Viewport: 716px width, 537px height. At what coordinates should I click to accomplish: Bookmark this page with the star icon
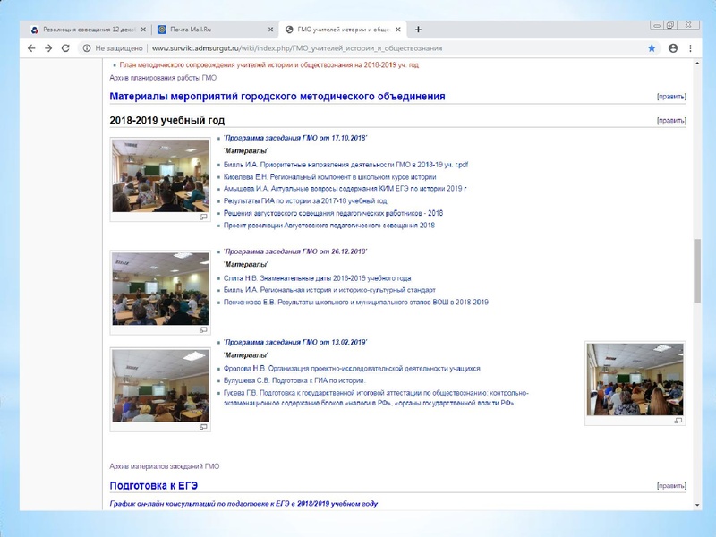coord(652,48)
